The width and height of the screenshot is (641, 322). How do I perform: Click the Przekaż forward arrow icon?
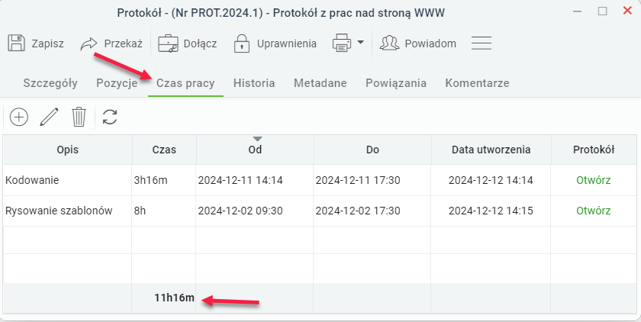click(89, 43)
